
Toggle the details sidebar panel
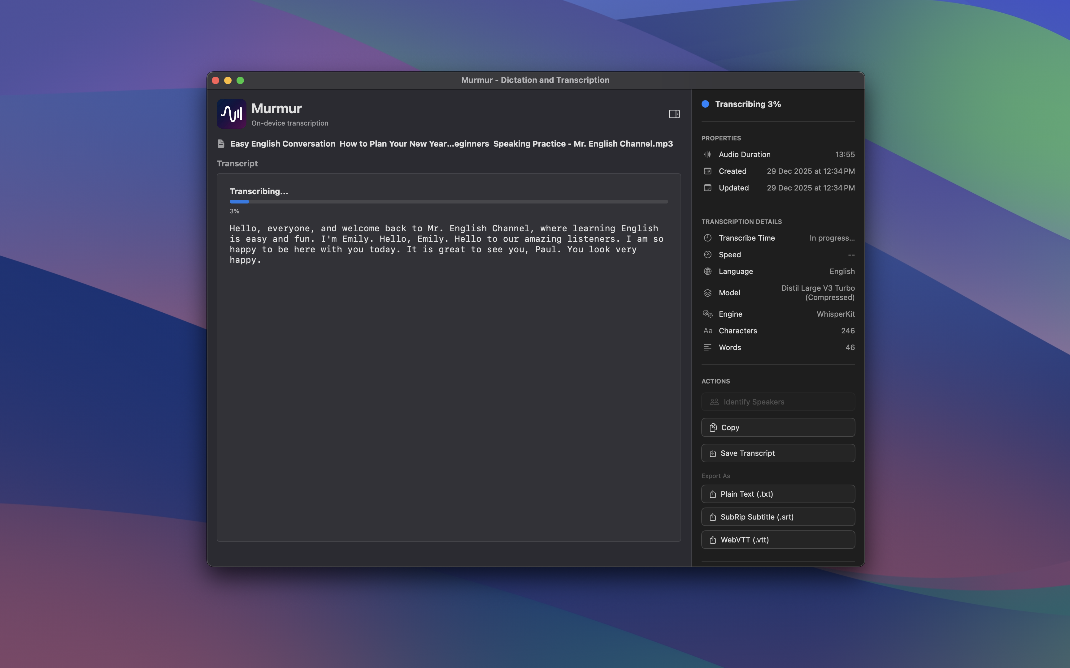[674, 113]
